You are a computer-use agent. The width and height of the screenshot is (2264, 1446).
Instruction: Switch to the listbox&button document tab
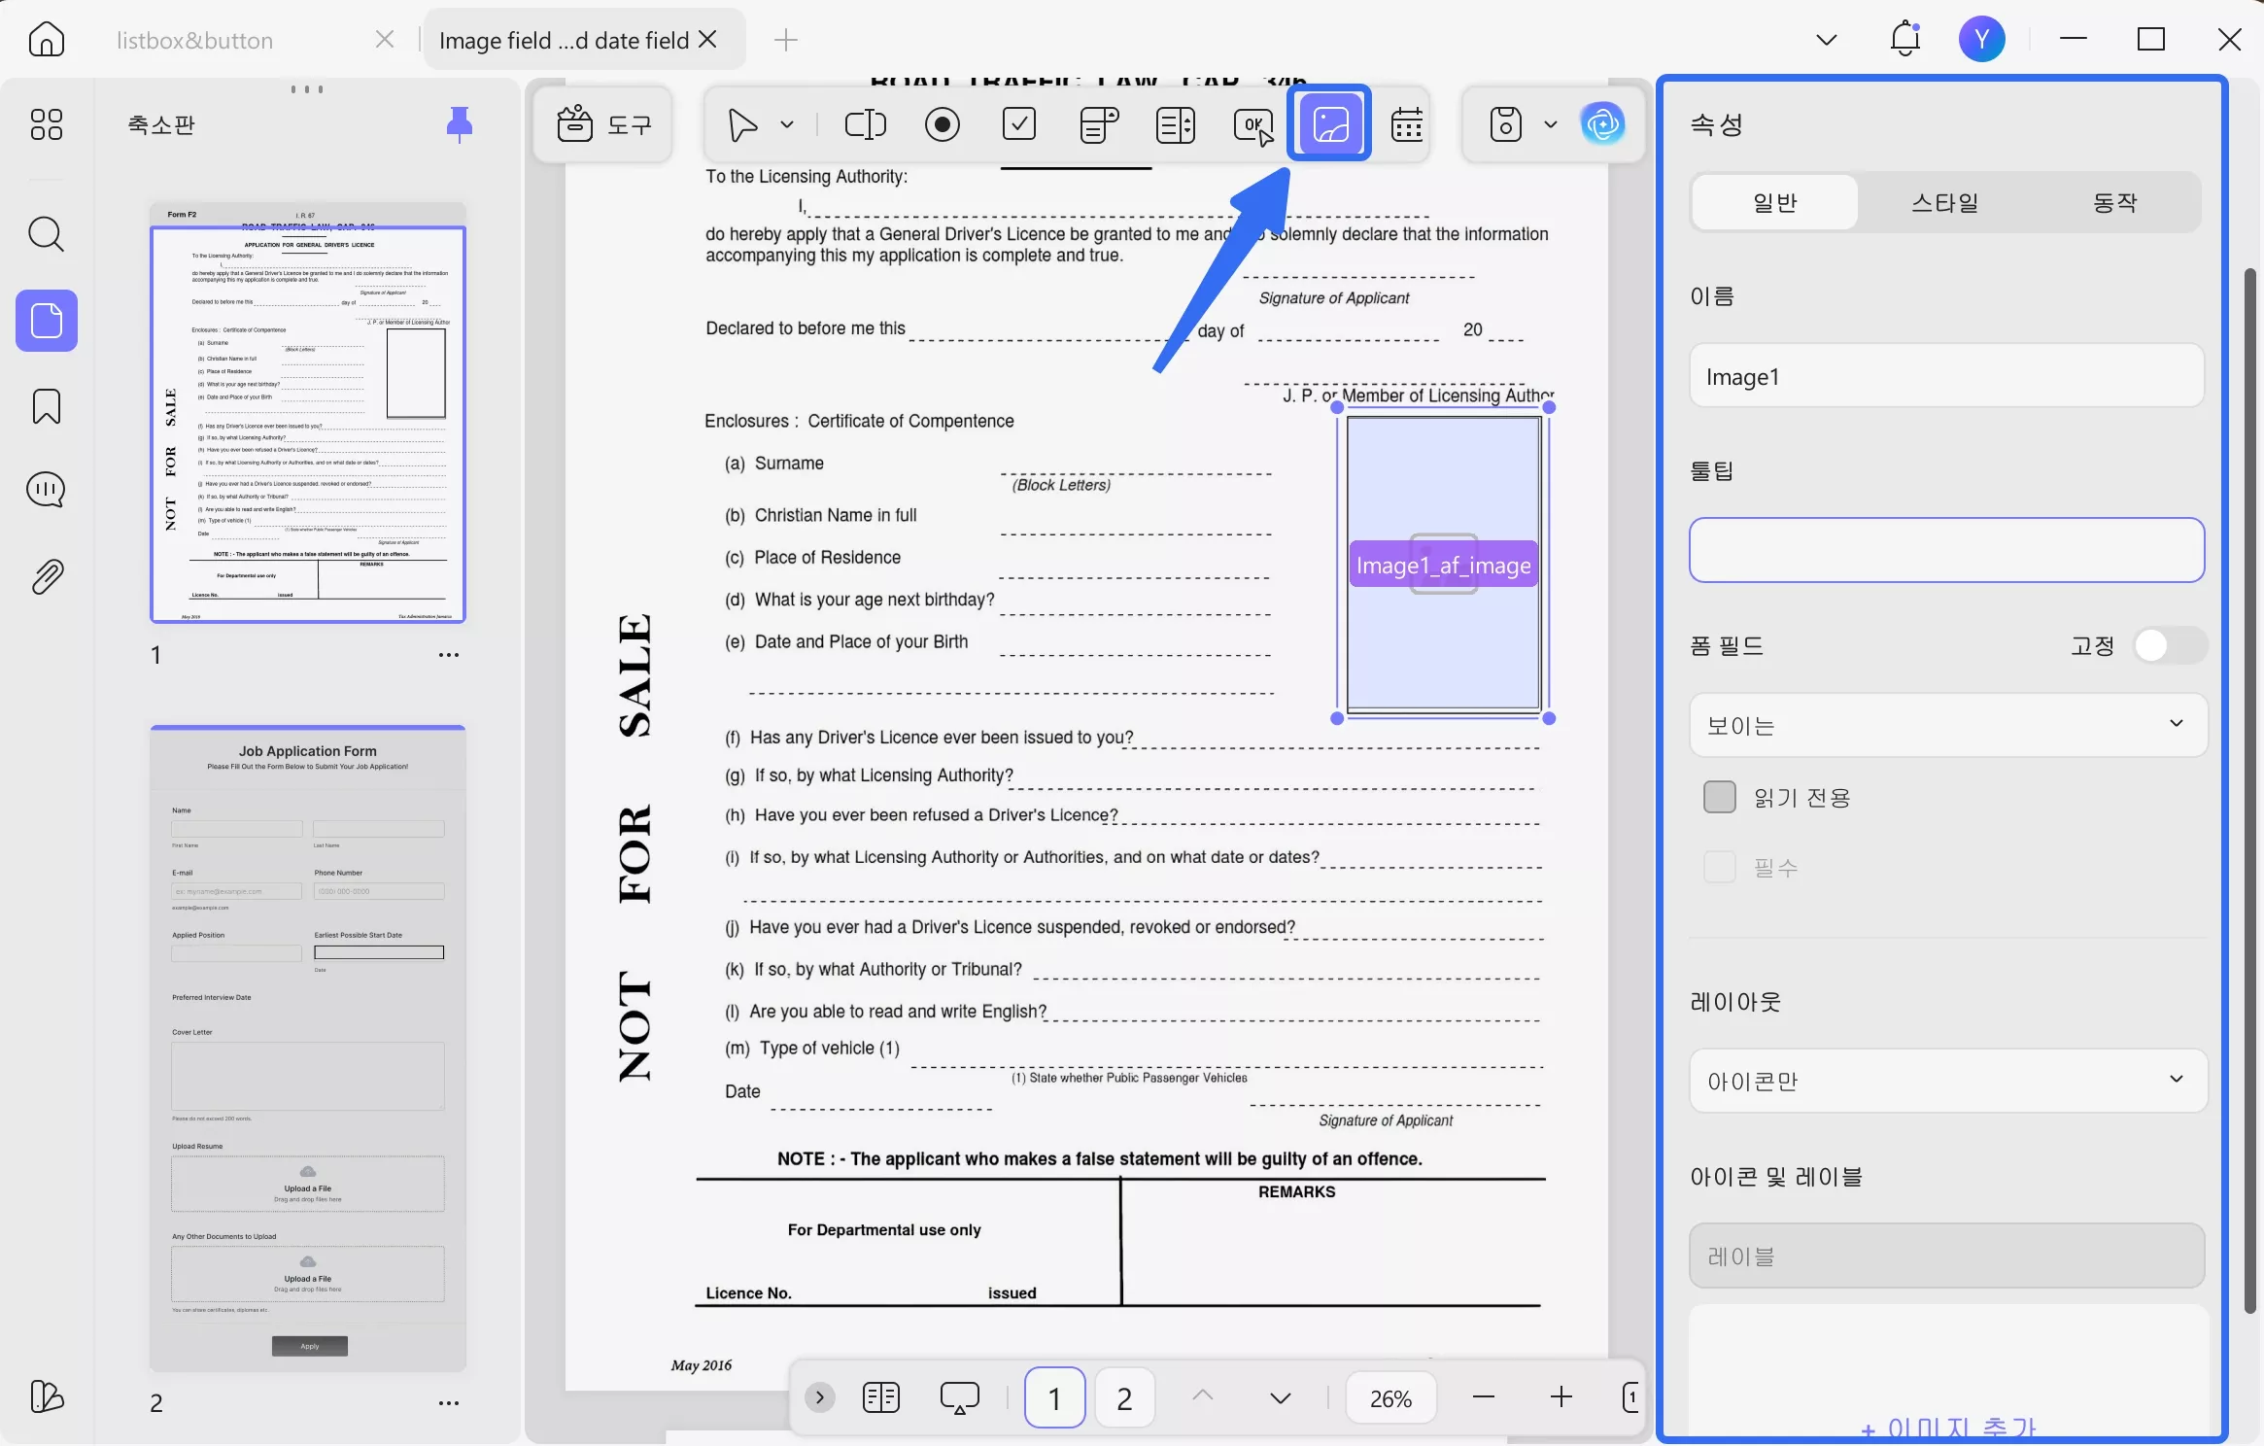tap(195, 40)
